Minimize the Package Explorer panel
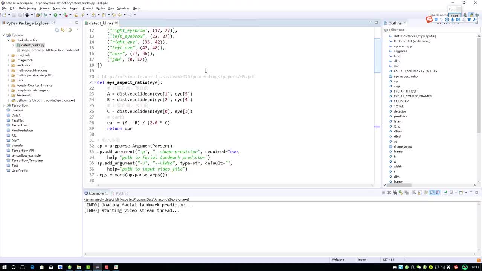 pyautogui.click(x=70, y=23)
